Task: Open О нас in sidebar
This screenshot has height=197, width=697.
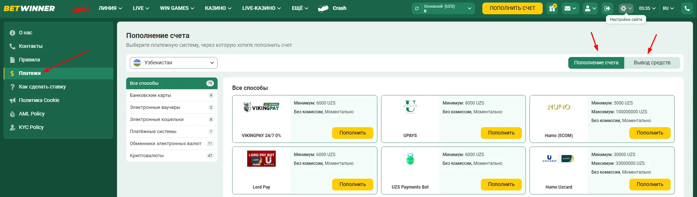Action: [59, 33]
